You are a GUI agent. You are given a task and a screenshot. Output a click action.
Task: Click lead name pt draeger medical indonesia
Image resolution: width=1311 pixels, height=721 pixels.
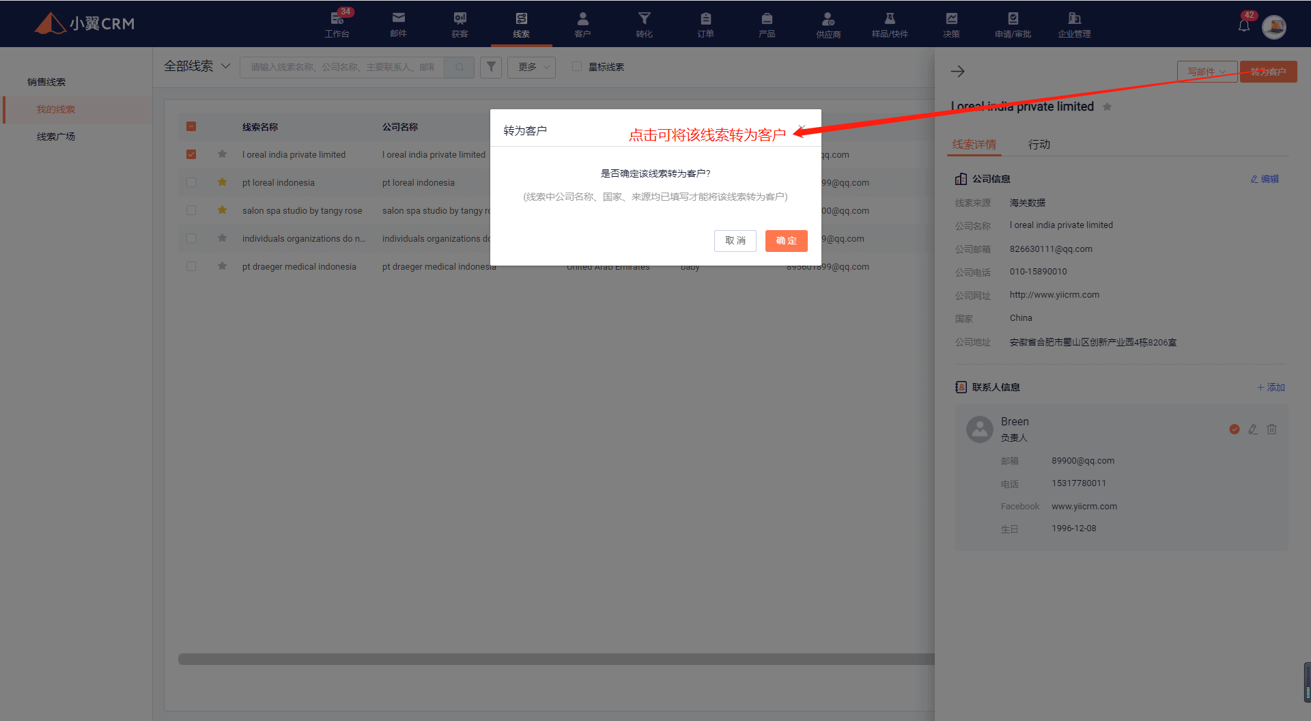[299, 266]
